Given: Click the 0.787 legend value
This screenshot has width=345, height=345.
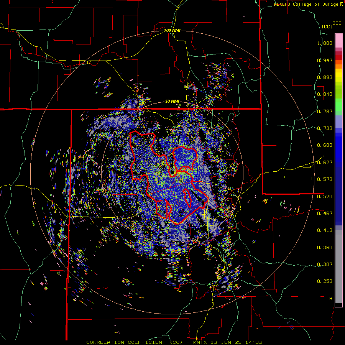Looking at the screenshot, I should (325, 111).
